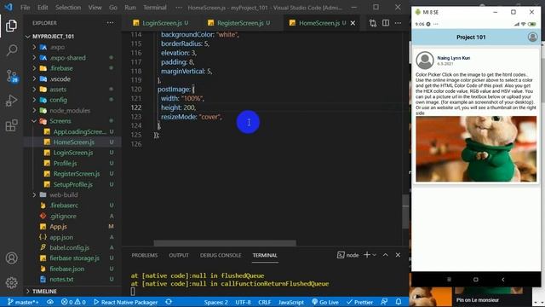Open Profile.js in the explorer
The height and width of the screenshot is (307, 545).
tap(65, 163)
